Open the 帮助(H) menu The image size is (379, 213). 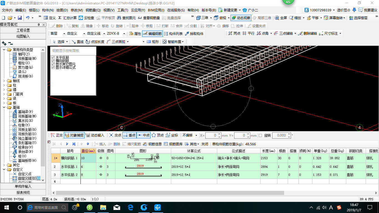193,10
